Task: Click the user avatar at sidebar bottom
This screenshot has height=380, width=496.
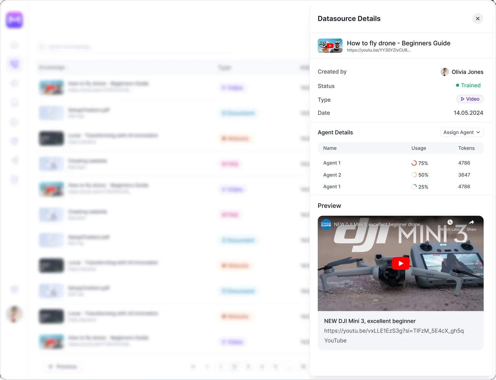Action: click(x=14, y=314)
